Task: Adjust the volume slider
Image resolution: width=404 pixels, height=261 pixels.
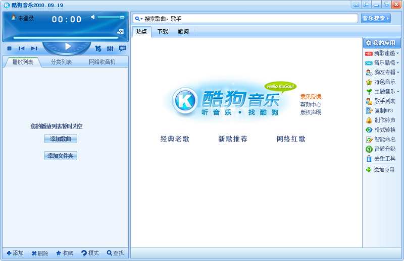Action: pos(111,17)
